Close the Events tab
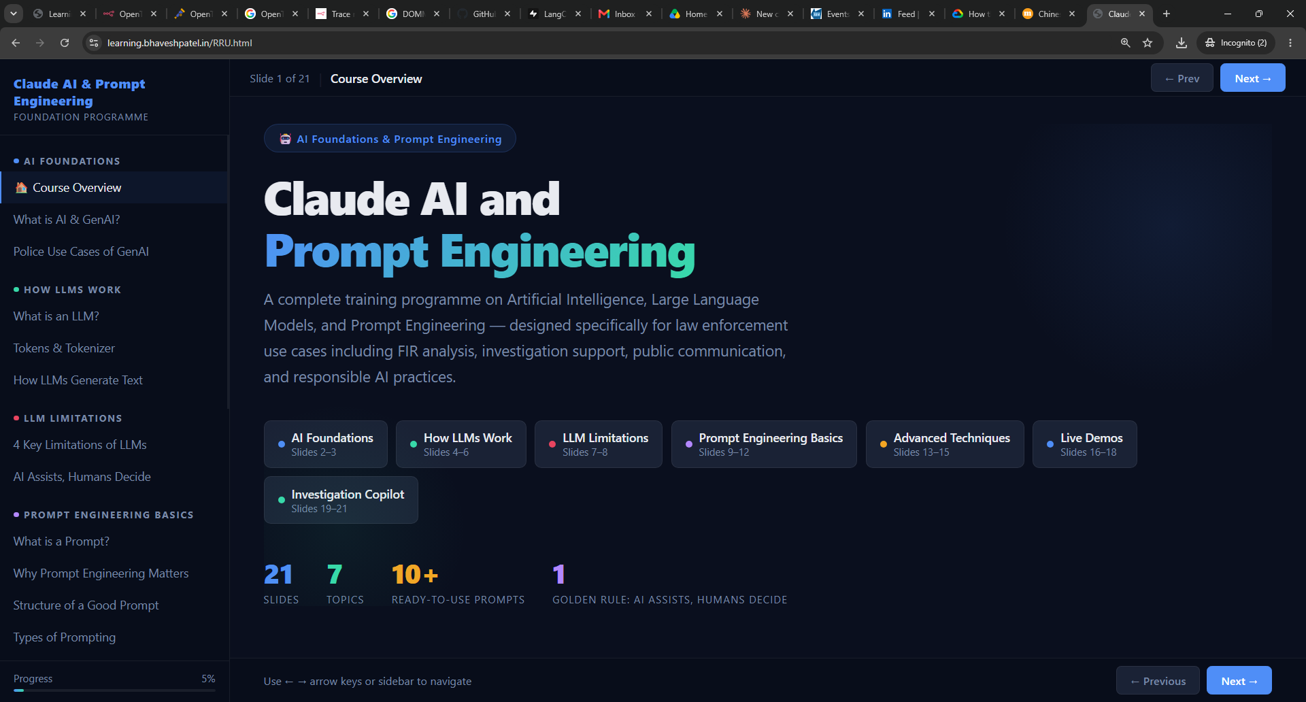This screenshot has height=702, width=1306. pyautogui.click(x=861, y=14)
